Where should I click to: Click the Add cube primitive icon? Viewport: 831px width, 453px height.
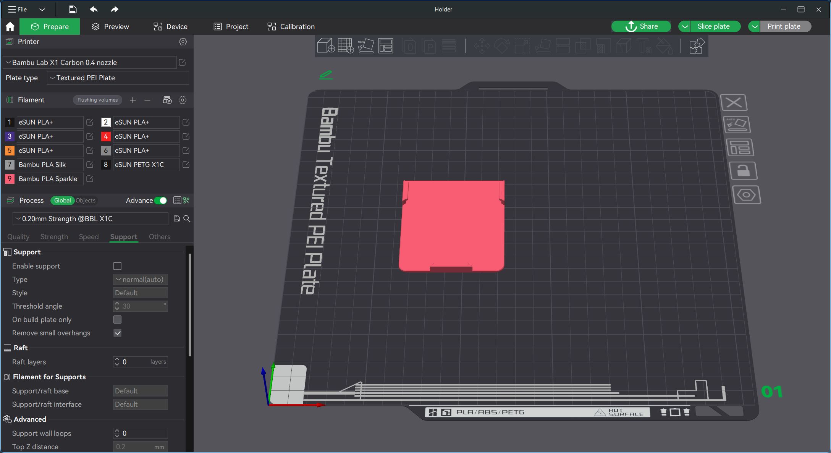(326, 46)
